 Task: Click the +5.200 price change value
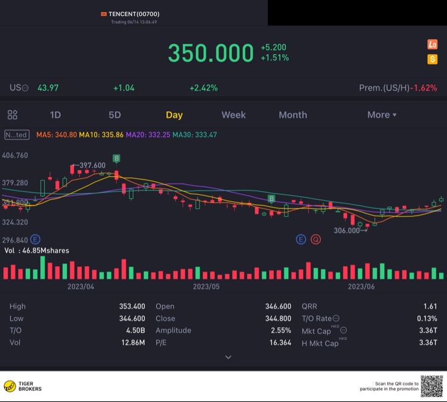pyautogui.click(x=274, y=47)
